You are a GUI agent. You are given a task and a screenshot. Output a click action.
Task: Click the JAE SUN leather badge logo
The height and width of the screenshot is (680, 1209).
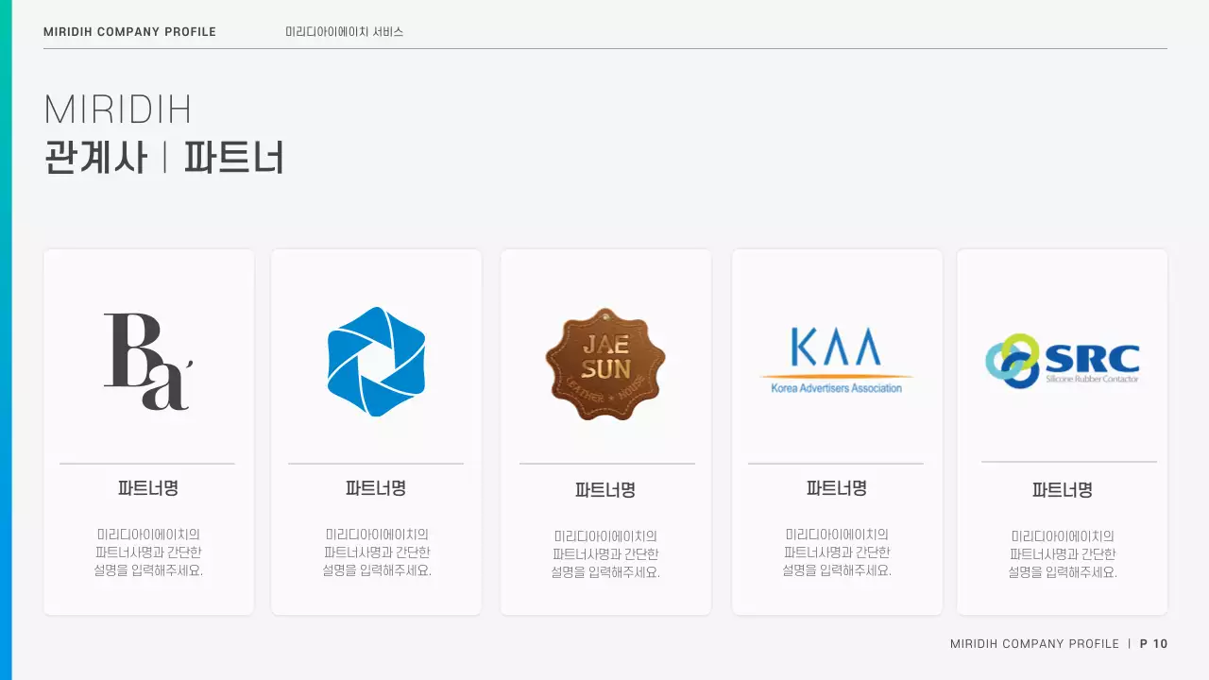(x=605, y=363)
